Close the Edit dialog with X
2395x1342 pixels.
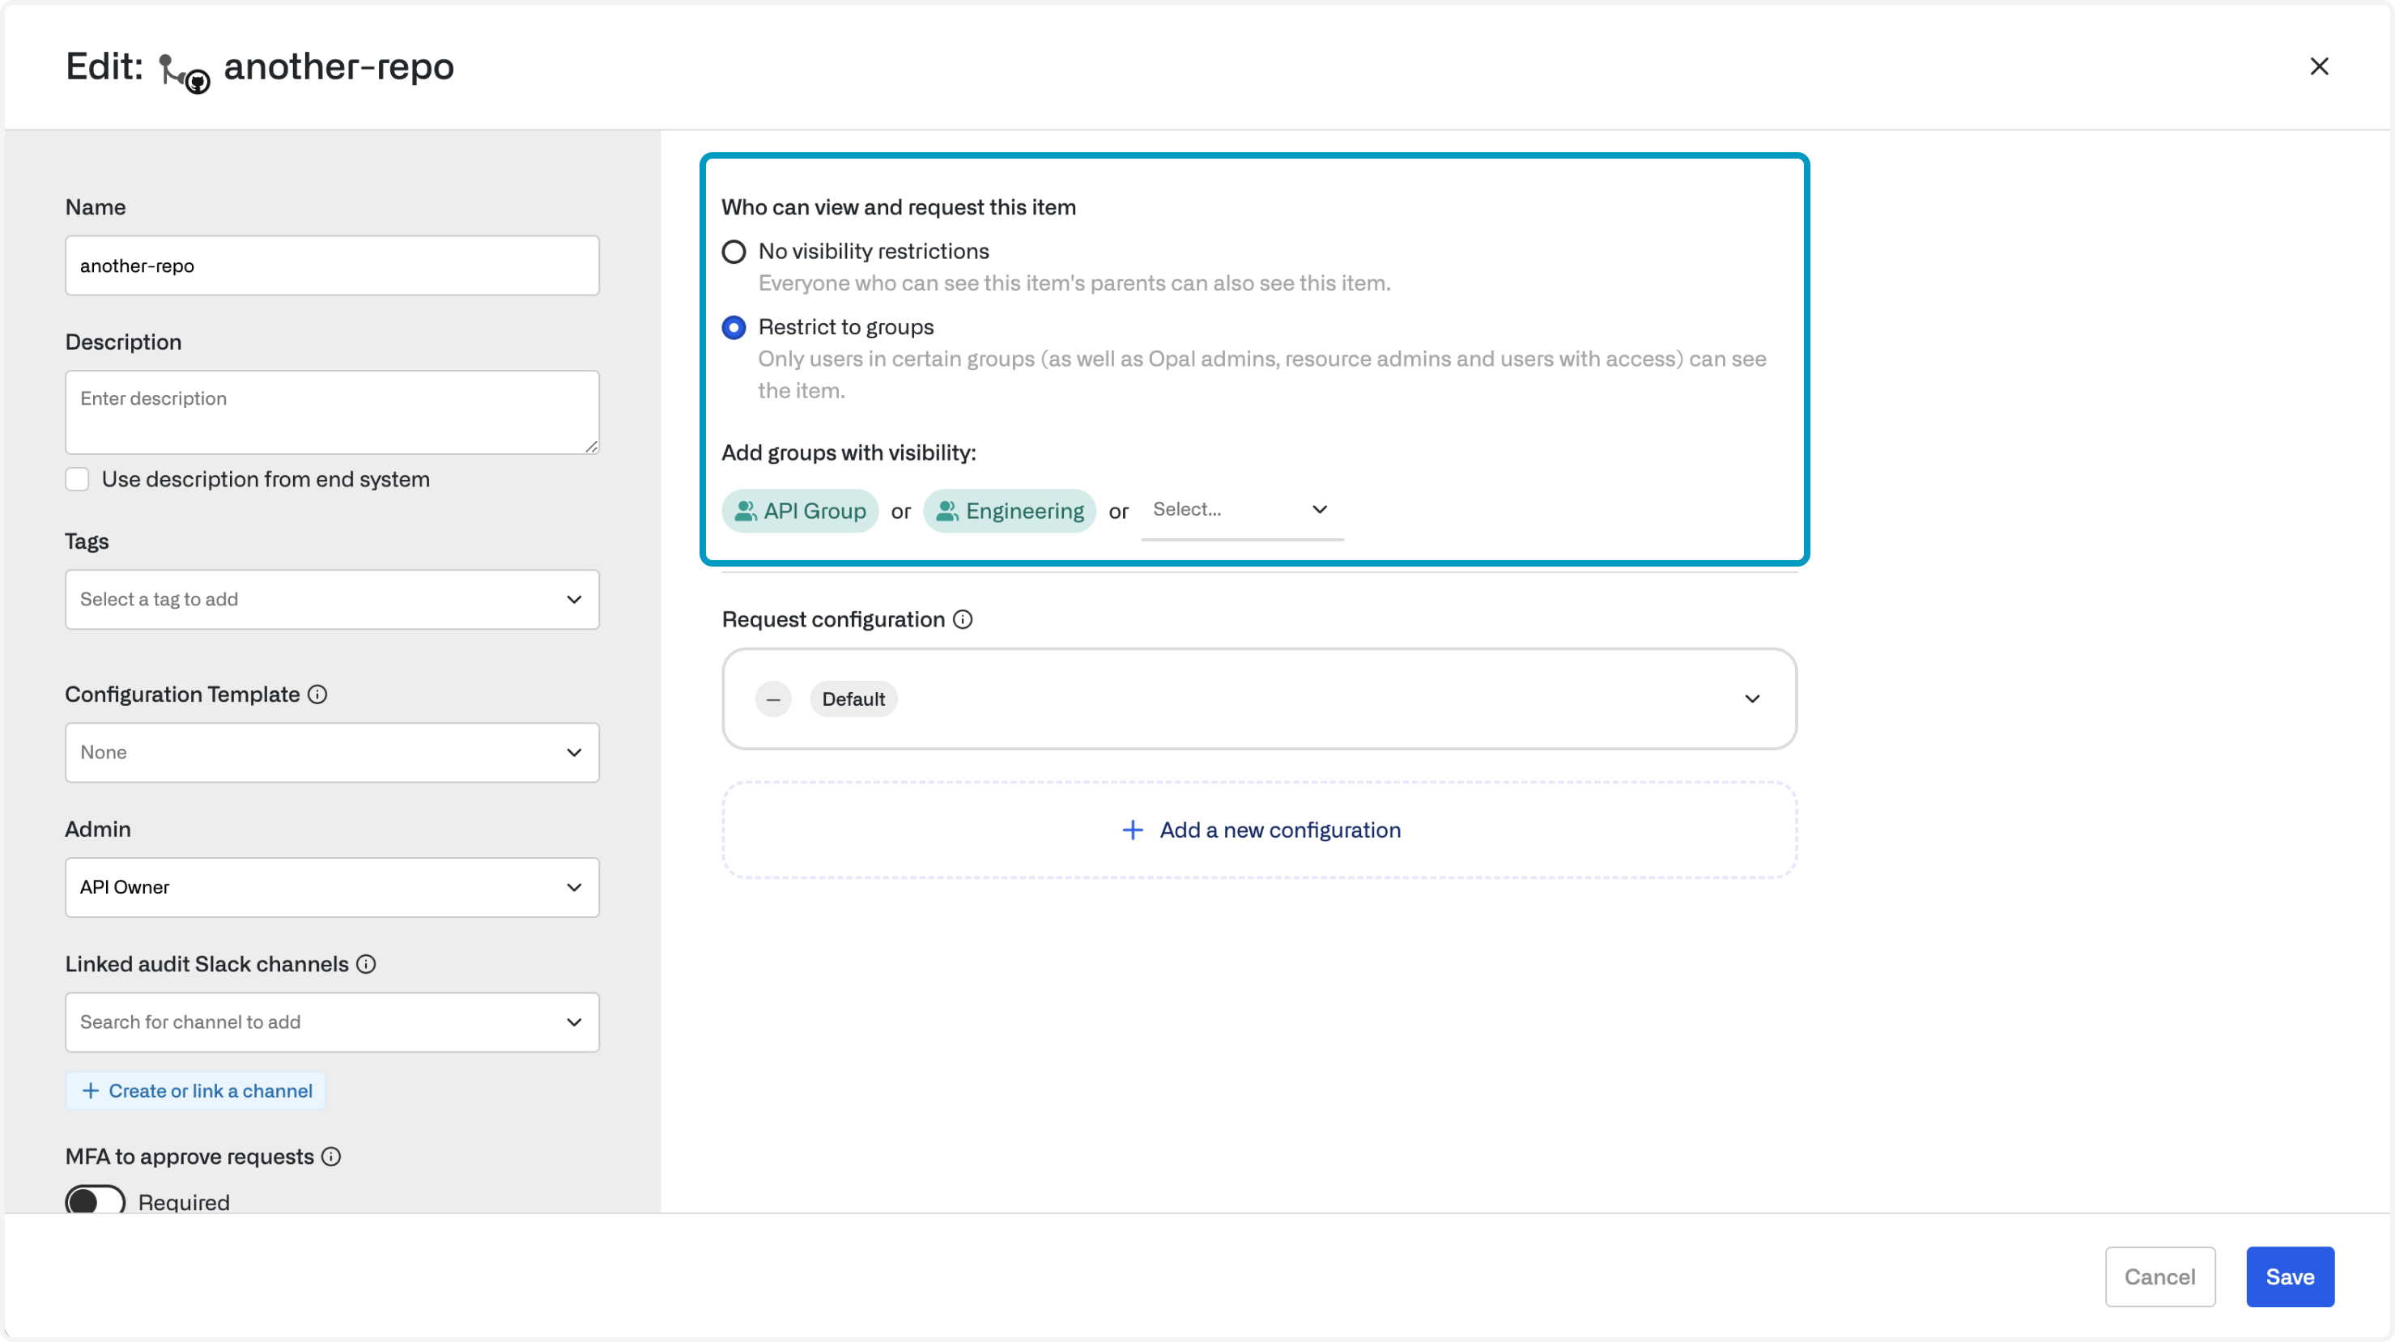click(x=2319, y=66)
